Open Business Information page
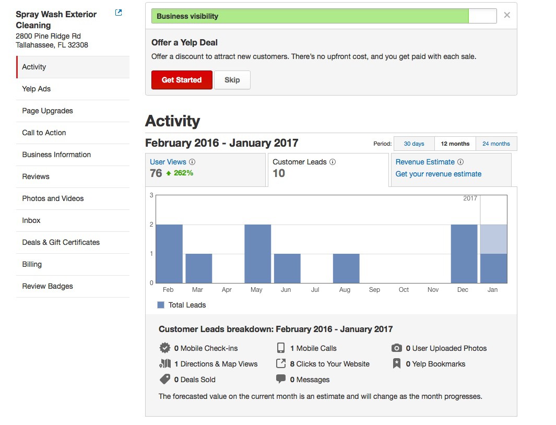Viewport: 556px width, 425px height. pos(73,155)
